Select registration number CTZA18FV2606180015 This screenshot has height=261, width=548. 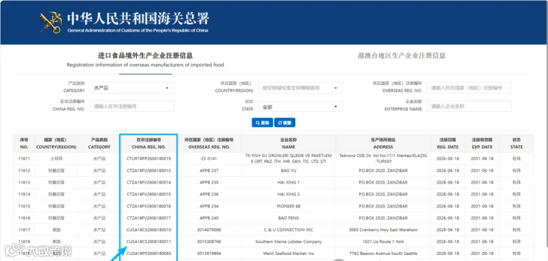pyautogui.click(x=149, y=194)
